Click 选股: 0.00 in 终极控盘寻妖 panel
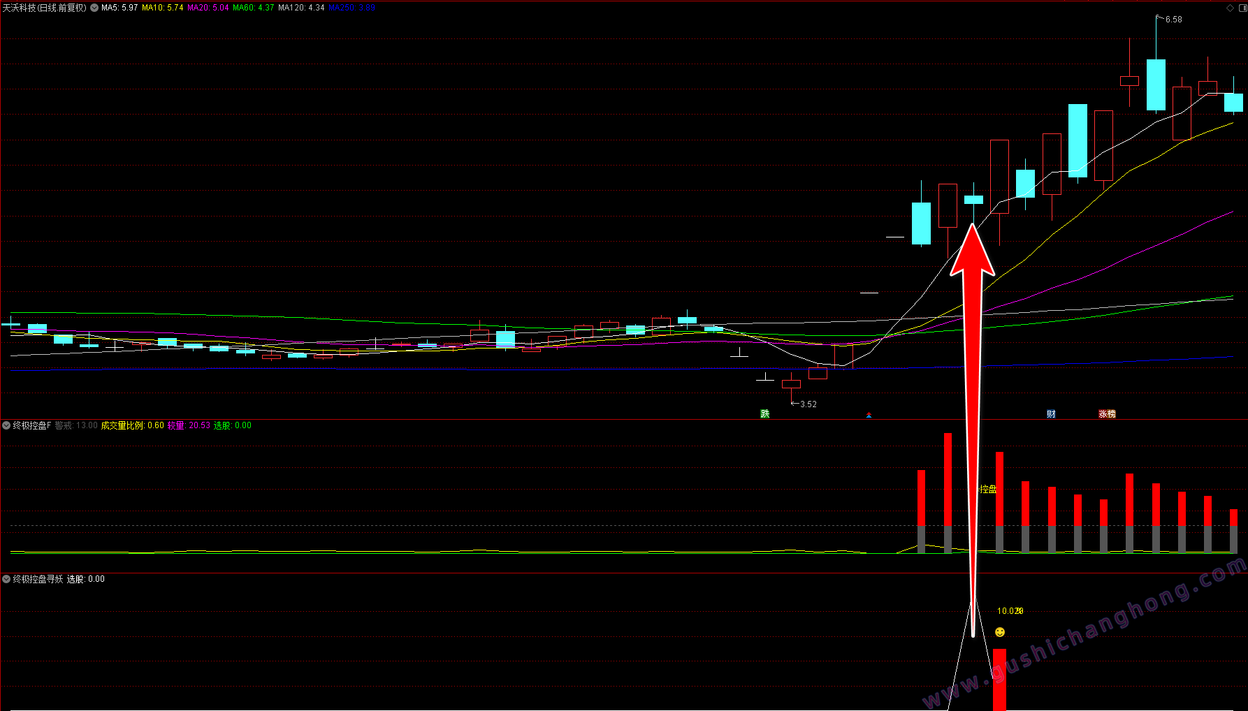The width and height of the screenshot is (1248, 711). (x=86, y=579)
